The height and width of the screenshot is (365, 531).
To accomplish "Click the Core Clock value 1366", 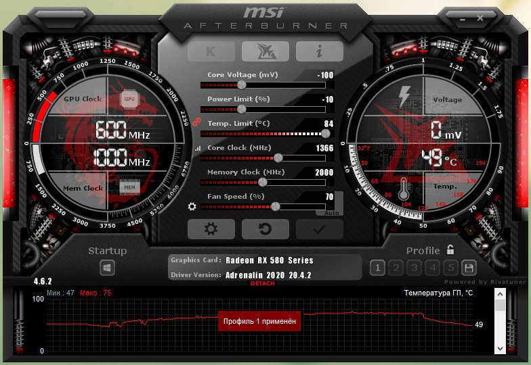I will click(325, 148).
